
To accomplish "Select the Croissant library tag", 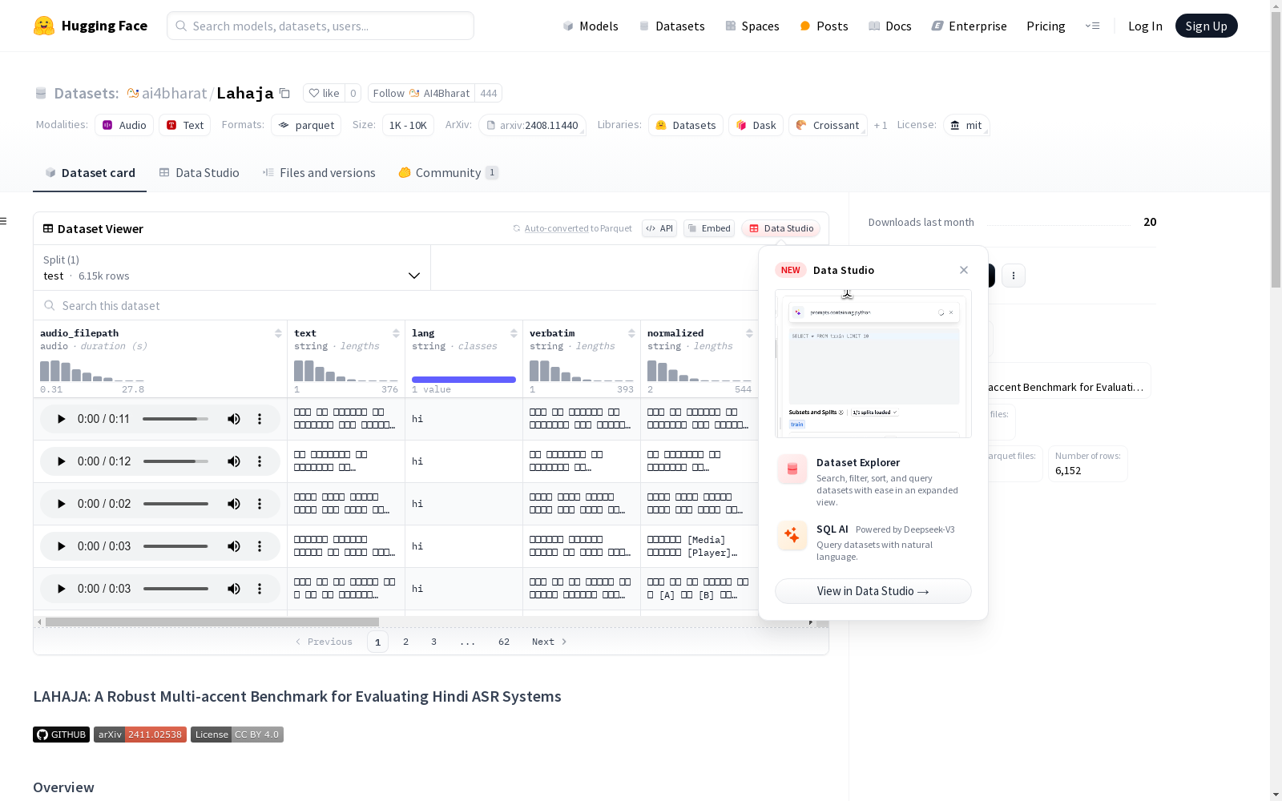I will [x=828, y=125].
